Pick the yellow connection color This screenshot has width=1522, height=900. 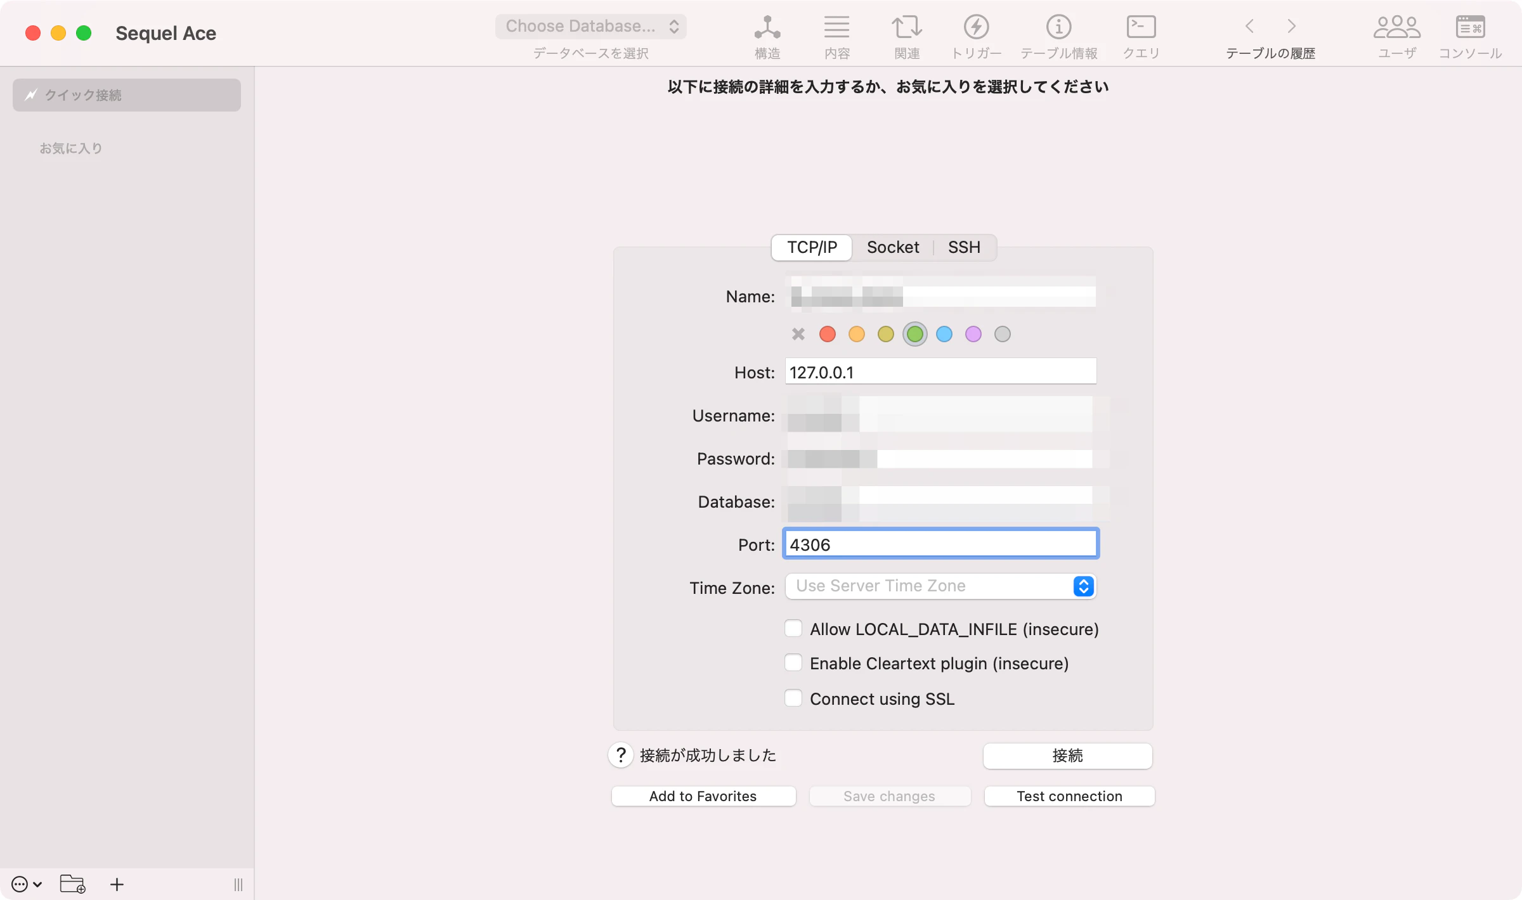(886, 334)
